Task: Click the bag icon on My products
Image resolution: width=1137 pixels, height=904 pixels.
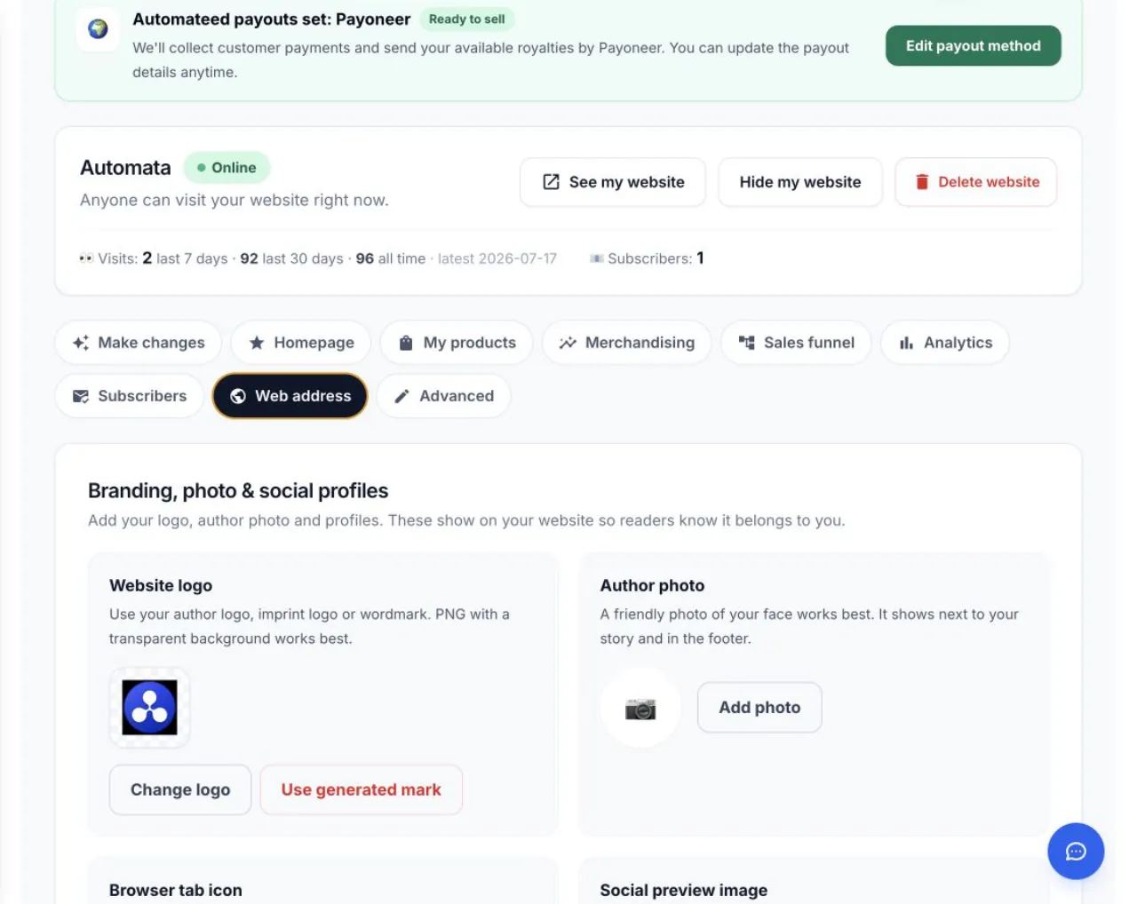Action: coord(406,343)
